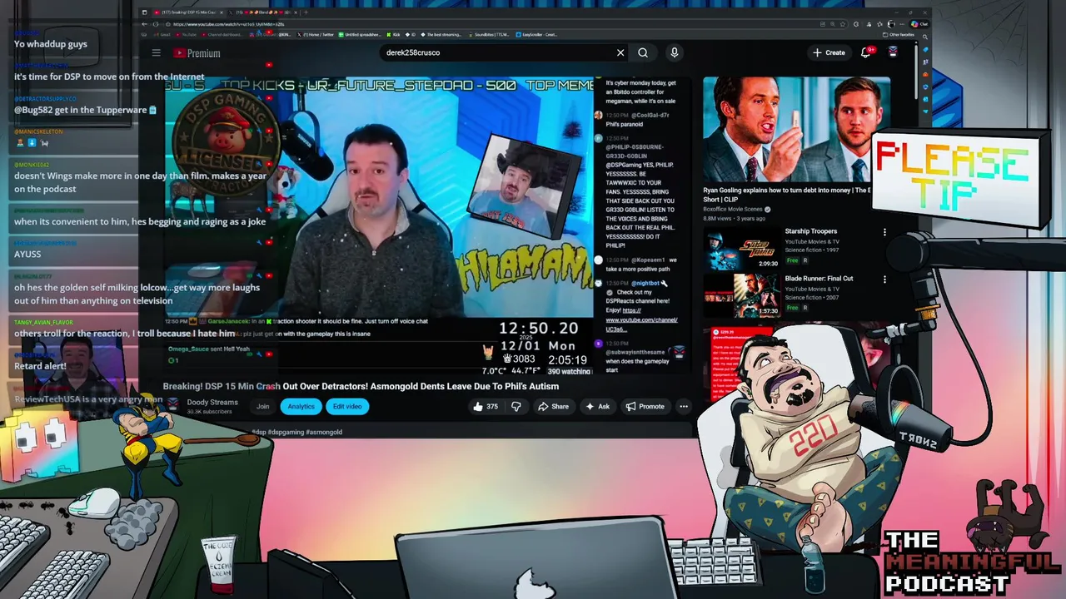Image resolution: width=1066 pixels, height=599 pixels.
Task: Open the Copilot Chat button in browser toolbar
Action: pyautogui.click(x=919, y=24)
